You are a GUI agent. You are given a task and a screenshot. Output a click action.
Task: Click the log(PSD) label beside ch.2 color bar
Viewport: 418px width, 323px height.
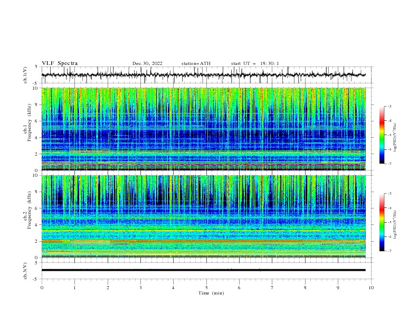(x=395, y=225)
